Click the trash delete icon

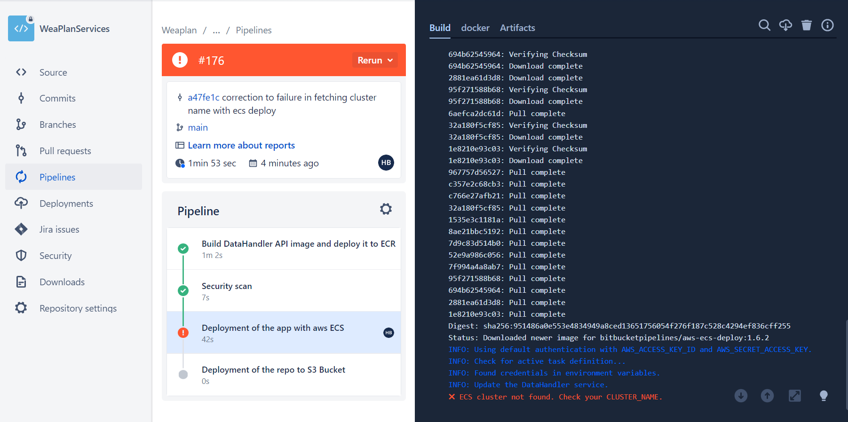pos(806,25)
